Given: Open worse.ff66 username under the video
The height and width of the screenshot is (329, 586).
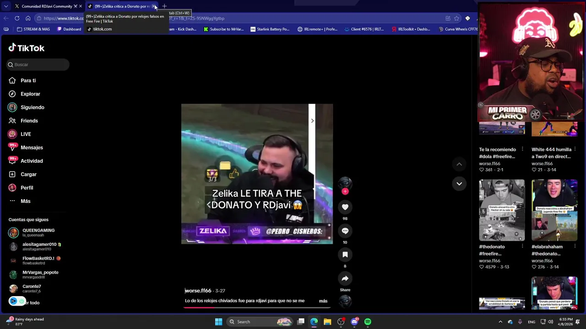Looking at the screenshot, I should 198,291.
